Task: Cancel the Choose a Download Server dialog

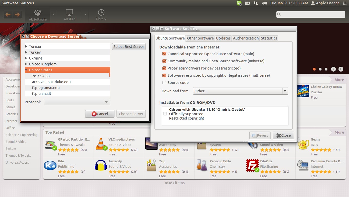Action: (x=100, y=114)
